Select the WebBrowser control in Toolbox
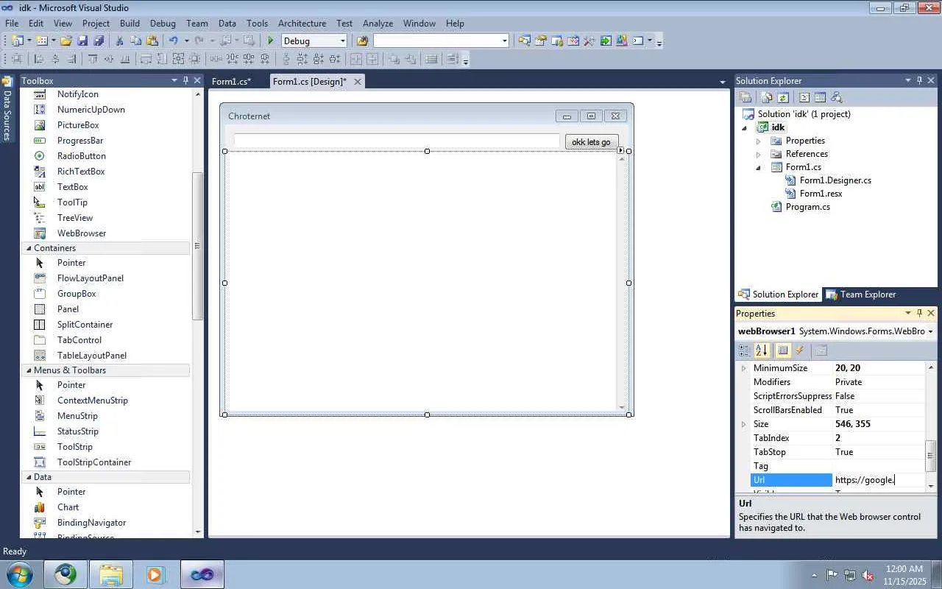The width and height of the screenshot is (942, 589). 82,233
